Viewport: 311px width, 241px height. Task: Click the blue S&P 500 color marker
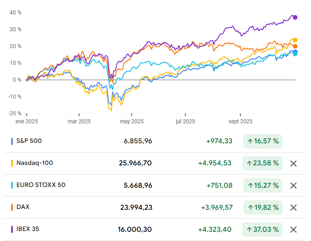point(12,141)
